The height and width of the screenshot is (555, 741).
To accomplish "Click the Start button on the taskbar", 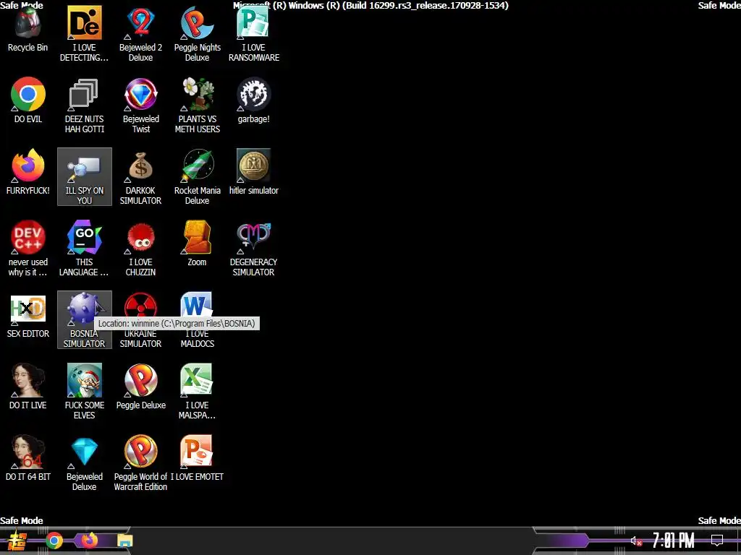I will (x=17, y=541).
